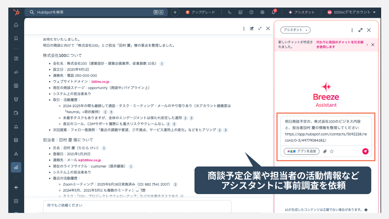Open the notifications bell
The image size is (389, 219).
point(273,12)
